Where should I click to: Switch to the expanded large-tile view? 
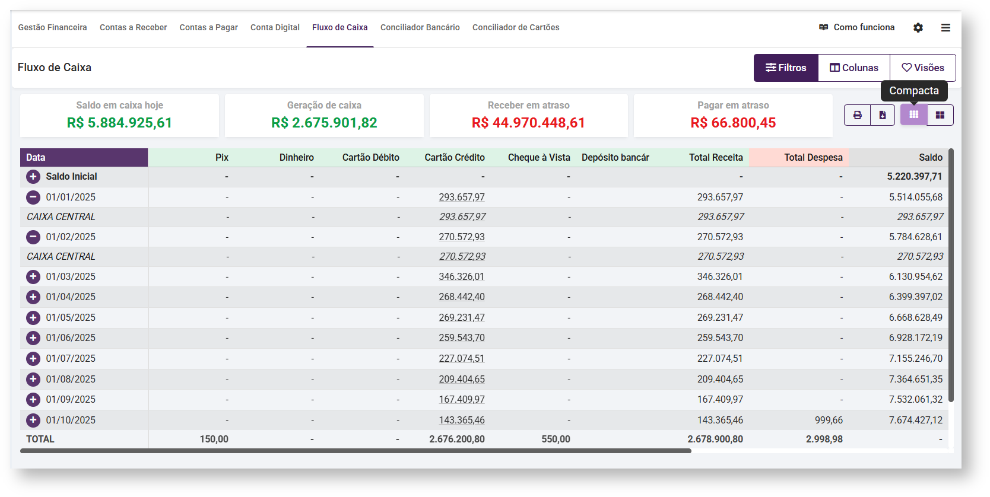tap(940, 115)
